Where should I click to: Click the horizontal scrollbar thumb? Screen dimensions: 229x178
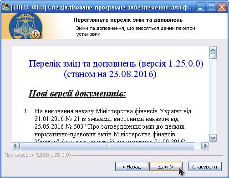click(107, 146)
